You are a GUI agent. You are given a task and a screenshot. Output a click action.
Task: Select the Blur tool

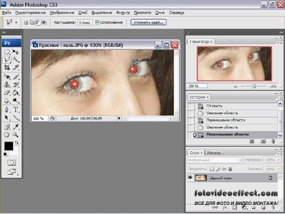click(7, 100)
